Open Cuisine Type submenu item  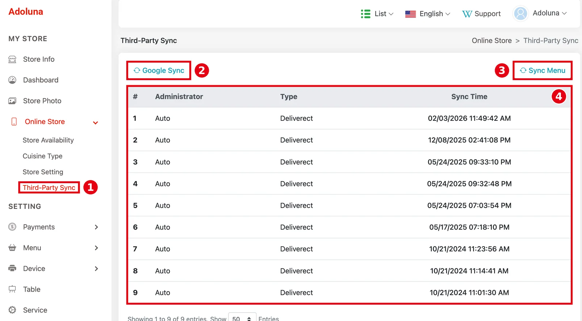(43, 156)
